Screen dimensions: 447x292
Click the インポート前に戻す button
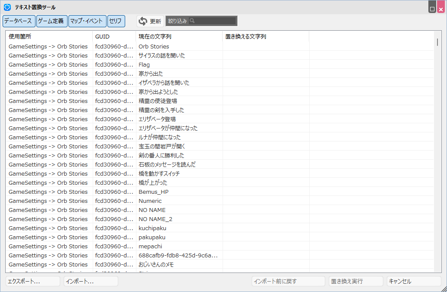point(288,281)
